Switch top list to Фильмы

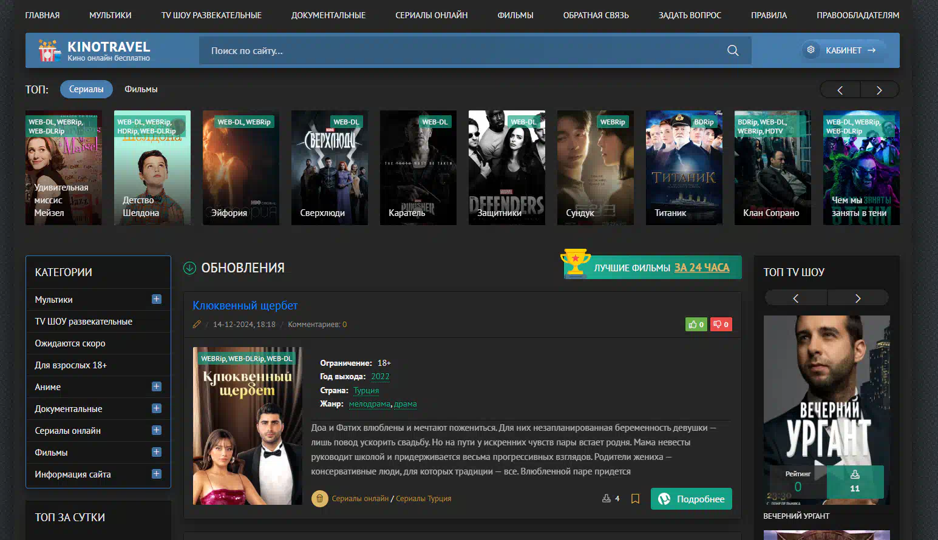[x=141, y=89]
